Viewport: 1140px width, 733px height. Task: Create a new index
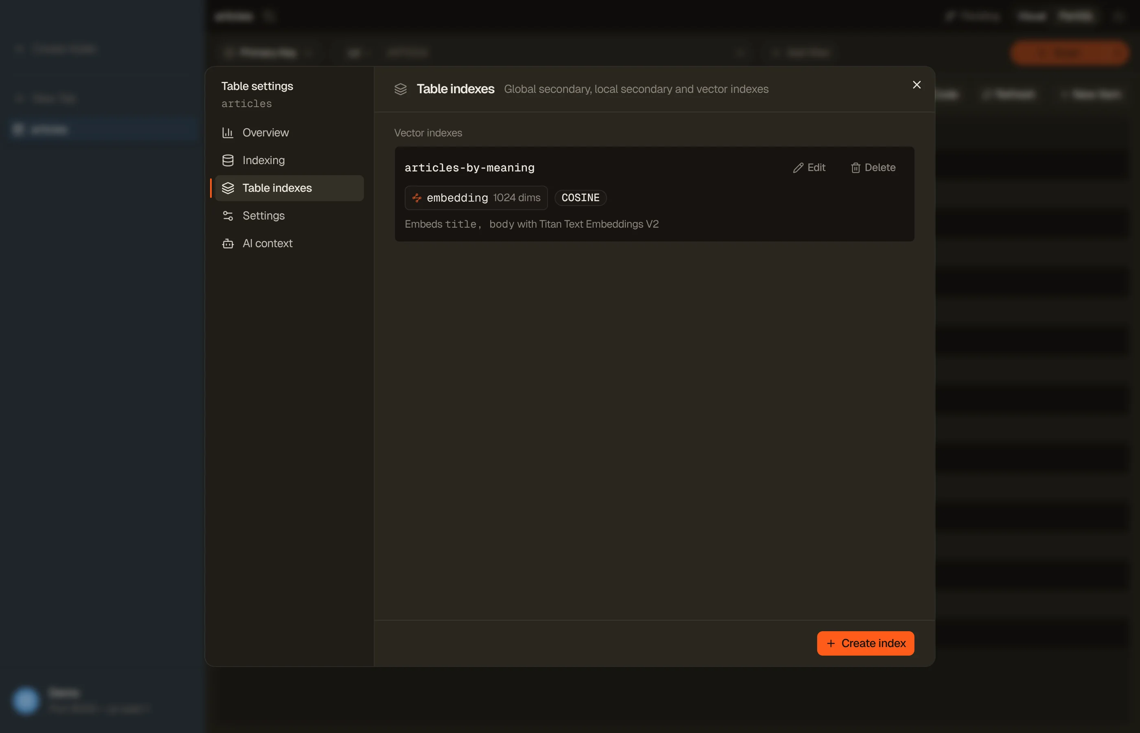point(866,643)
